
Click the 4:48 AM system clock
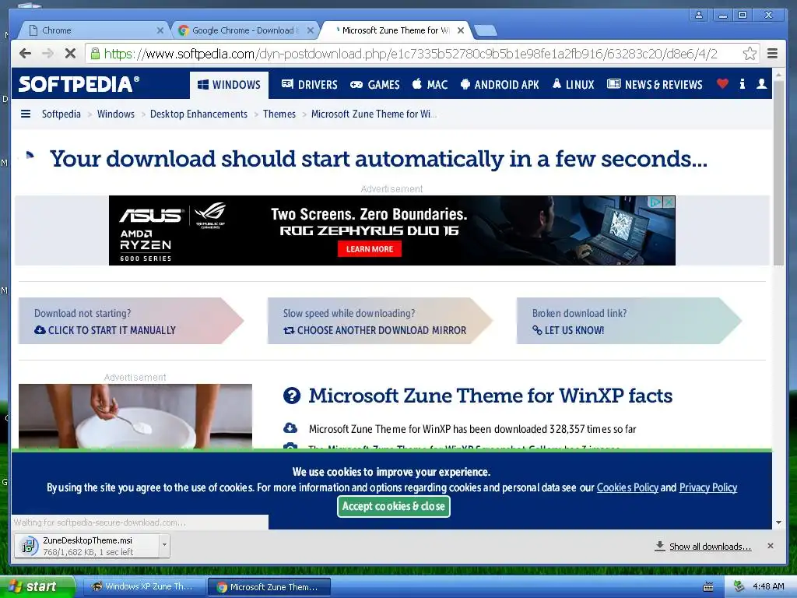pyautogui.click(x=768, y=586)
